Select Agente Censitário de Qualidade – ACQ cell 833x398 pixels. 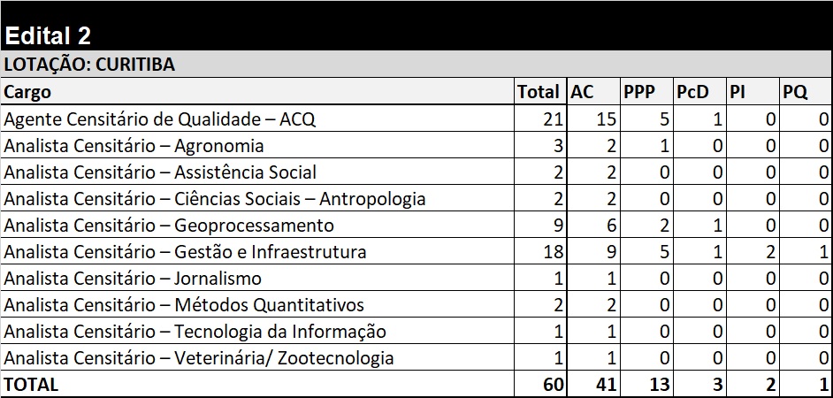(257, 119)
